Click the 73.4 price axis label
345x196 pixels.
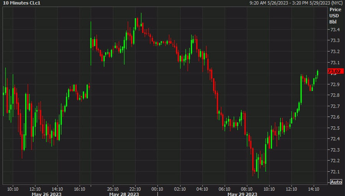(x=335, y=30)
